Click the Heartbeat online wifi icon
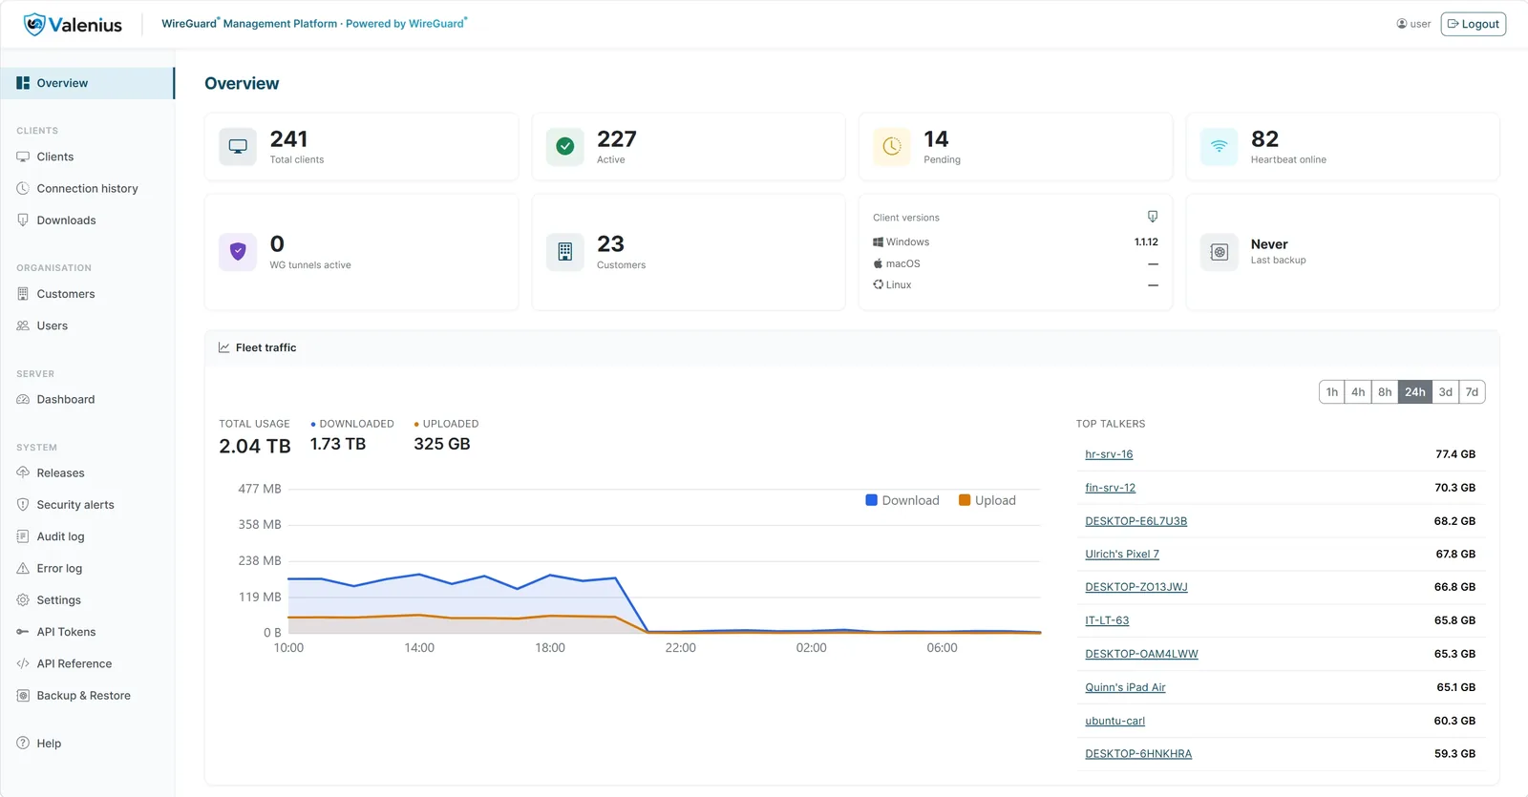This screenshot has height=797, width=1528. pyautogui.click(x=1220, y=146)
